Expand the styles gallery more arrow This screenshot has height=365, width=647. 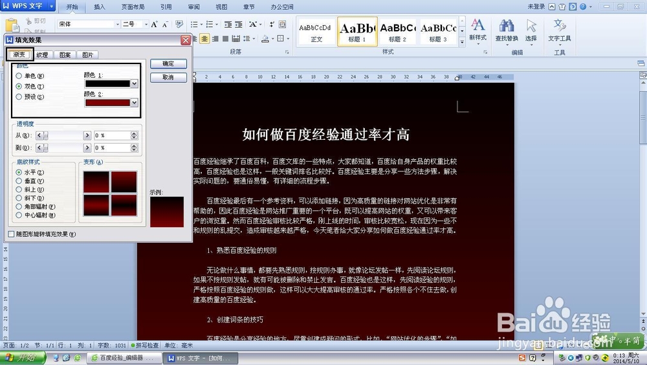[462, 41]
